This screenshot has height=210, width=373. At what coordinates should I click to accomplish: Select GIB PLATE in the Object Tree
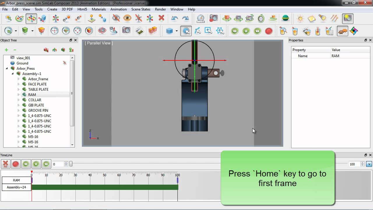point(36,105)
